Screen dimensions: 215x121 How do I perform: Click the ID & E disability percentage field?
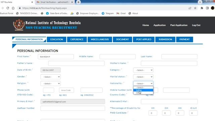point(193,113)
